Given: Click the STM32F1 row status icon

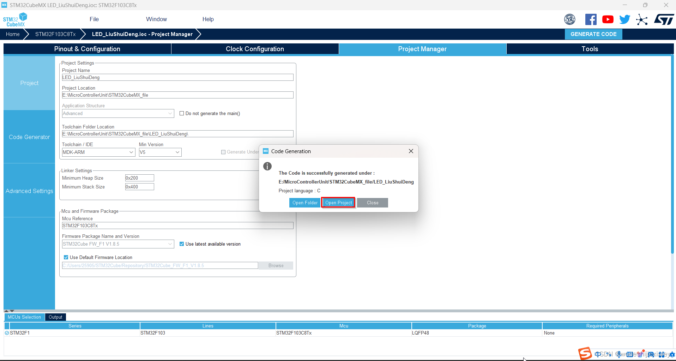Looking at the screenshot, I should point(7,333).
